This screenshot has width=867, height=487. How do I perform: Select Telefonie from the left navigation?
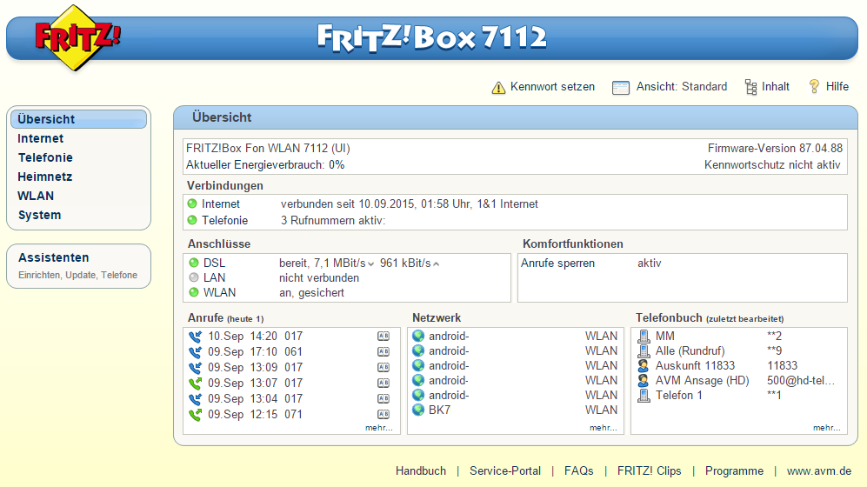pos(45,157)
